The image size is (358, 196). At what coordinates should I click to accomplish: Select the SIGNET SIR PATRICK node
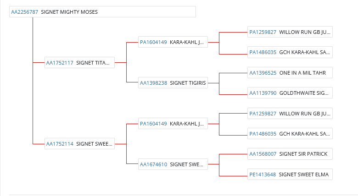303,154
